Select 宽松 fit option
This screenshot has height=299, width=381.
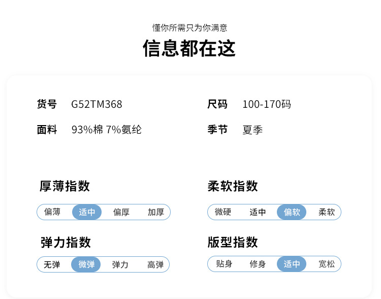coord(327,264)
